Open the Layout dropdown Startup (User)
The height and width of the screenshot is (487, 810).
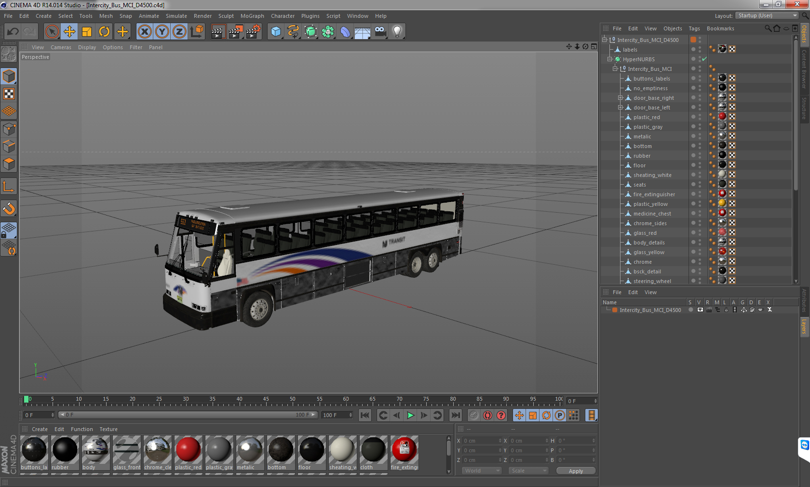coord(768,16)
